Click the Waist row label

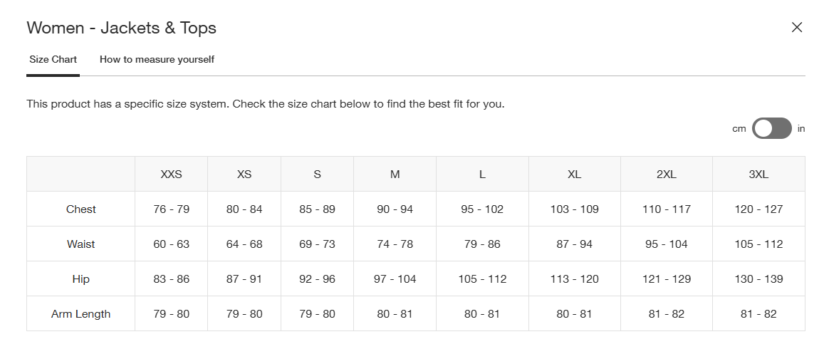coord(81,244)
